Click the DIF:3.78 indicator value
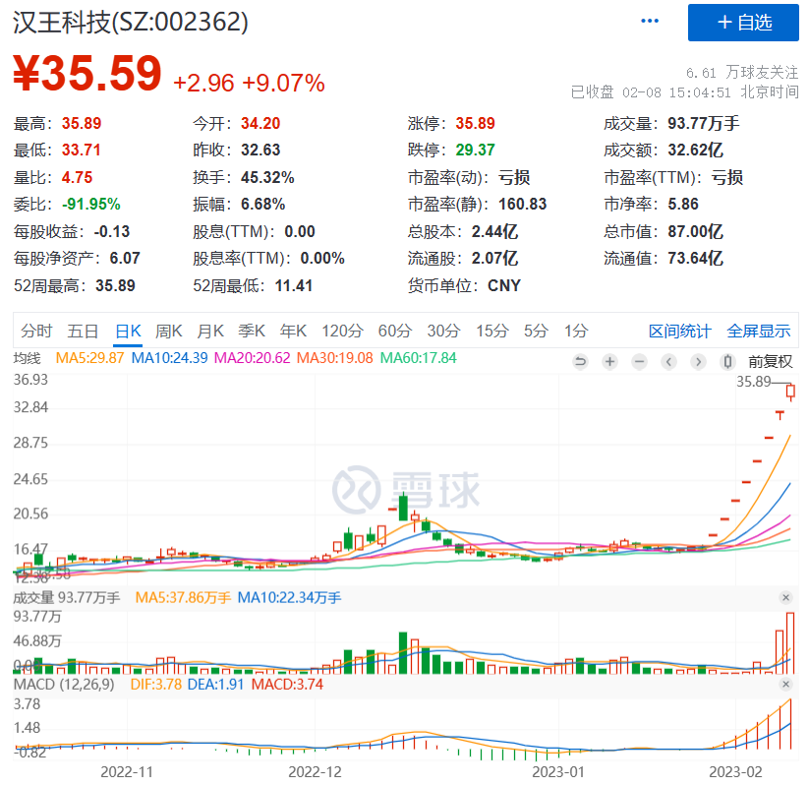The width and height of the screenshot is (809, 787). click(x=156, y=685)
